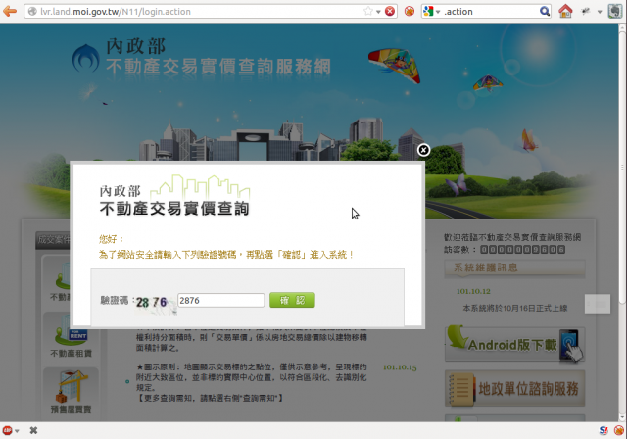Go to the browser home page icon
Screen dimensions: 627x439
pyautogui.click(x=565, y=11)
